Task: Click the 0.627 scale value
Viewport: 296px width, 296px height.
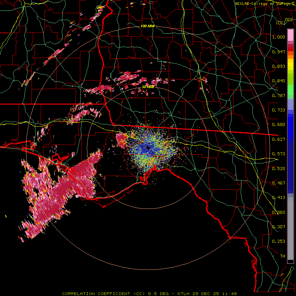Action: tap(279, 139)
